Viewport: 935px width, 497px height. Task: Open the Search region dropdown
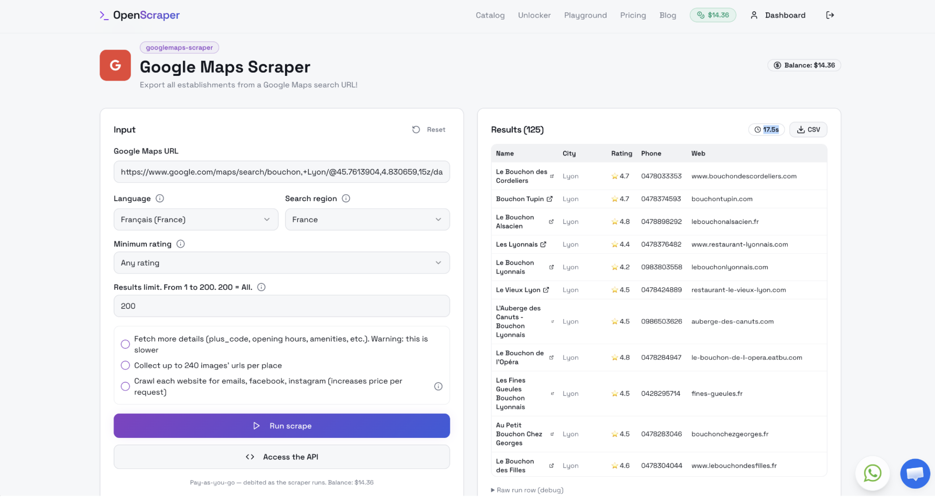[368, 220]
